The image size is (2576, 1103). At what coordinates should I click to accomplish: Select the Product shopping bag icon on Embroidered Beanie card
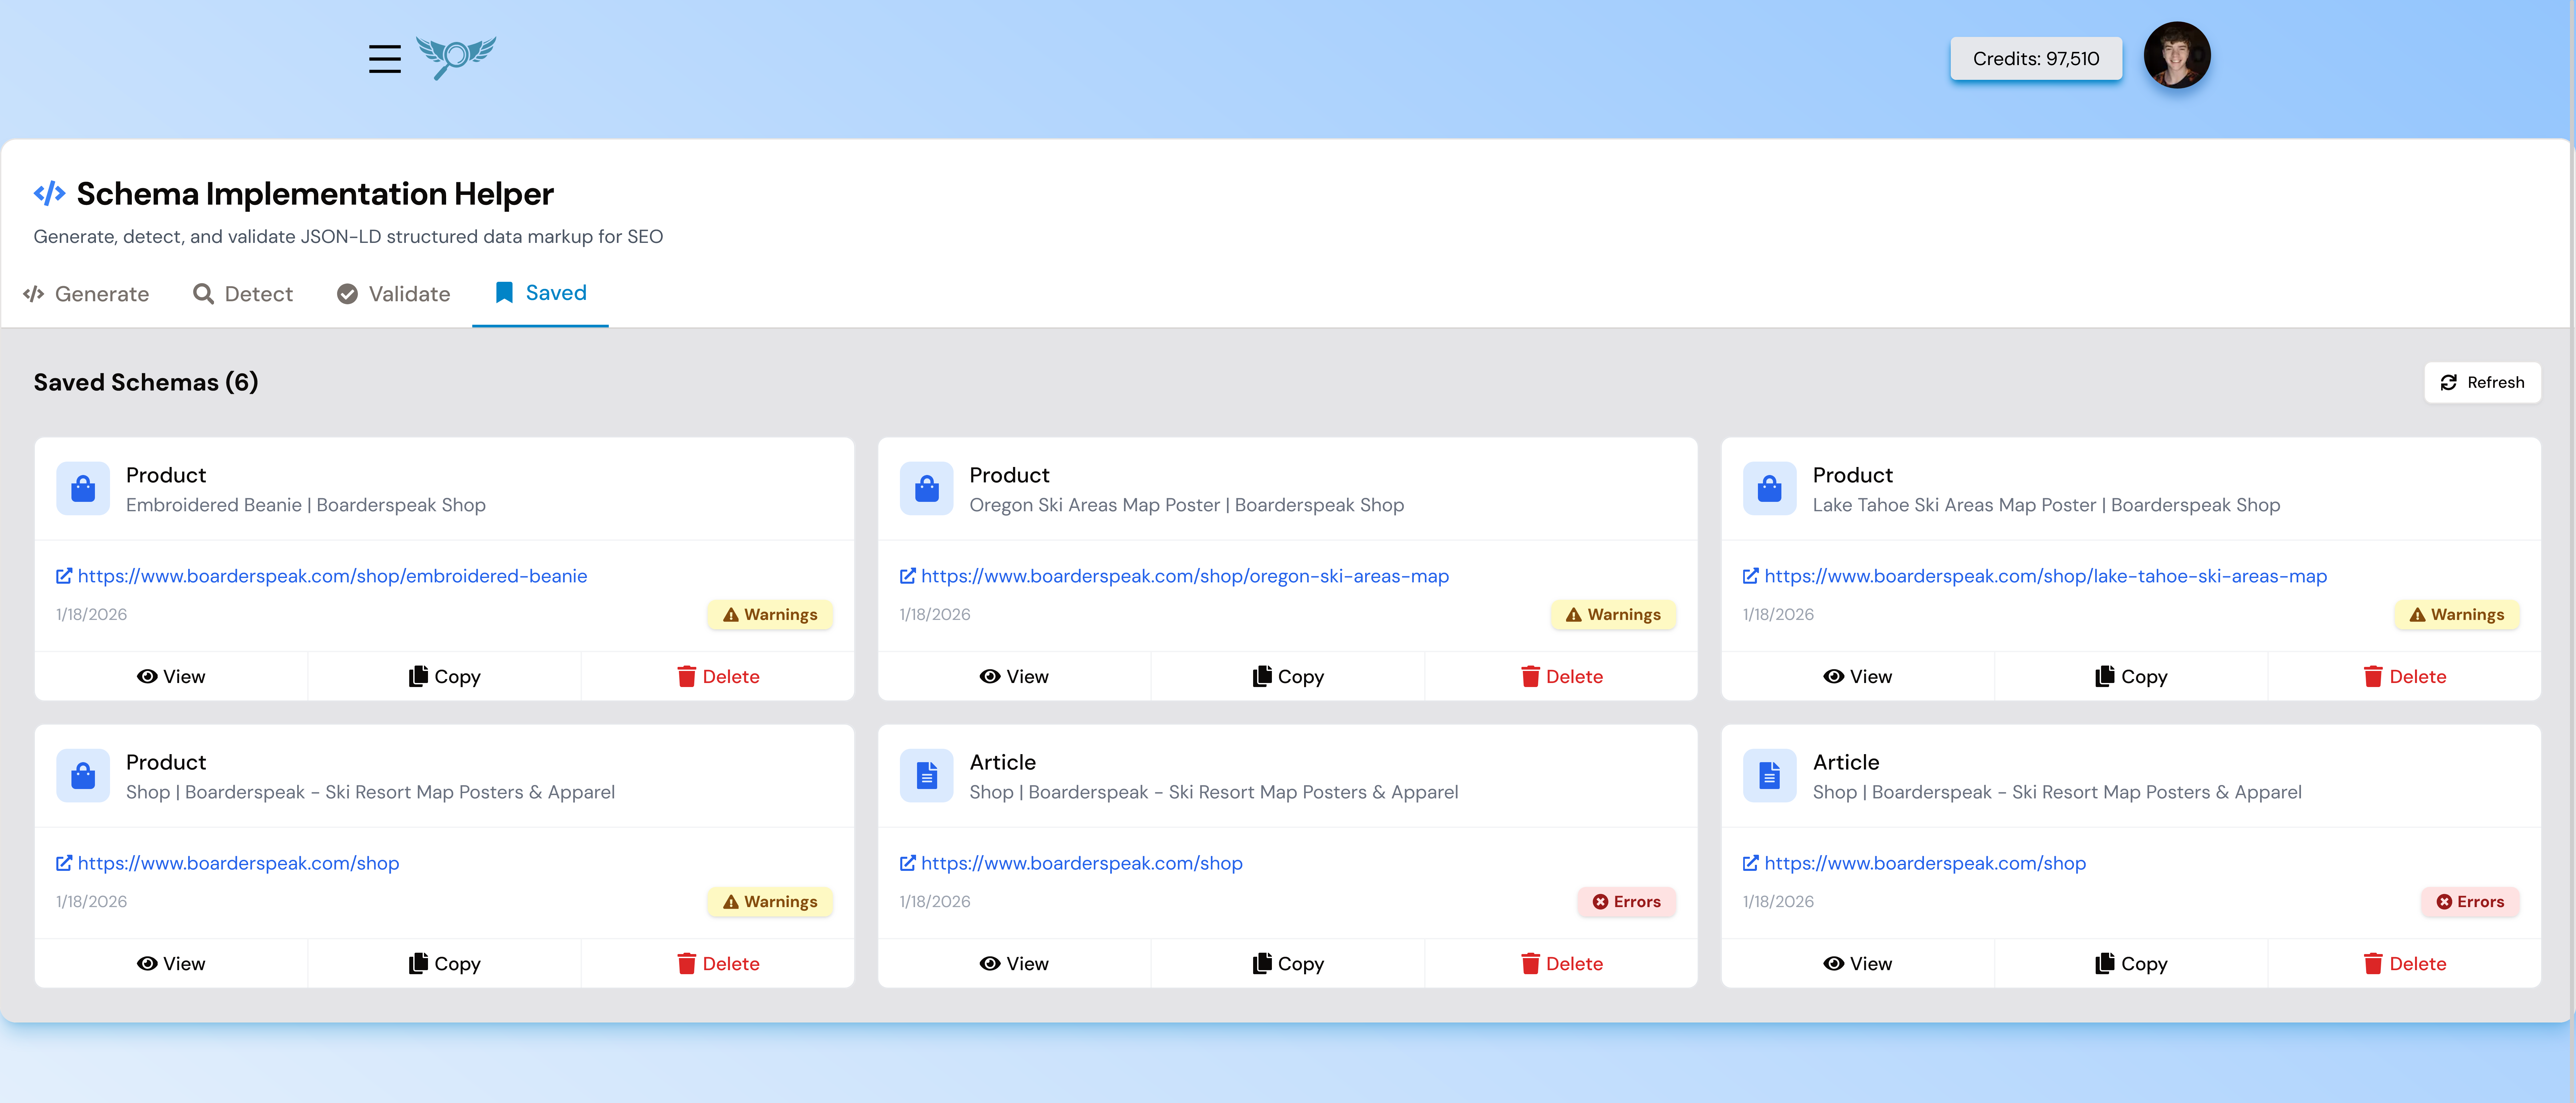(83, 488)
